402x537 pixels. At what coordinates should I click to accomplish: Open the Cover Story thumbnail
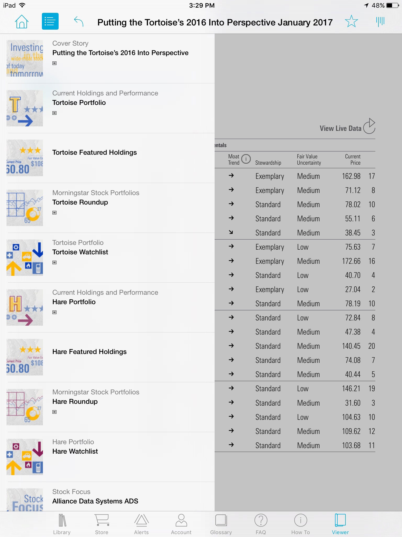point(25,58)
